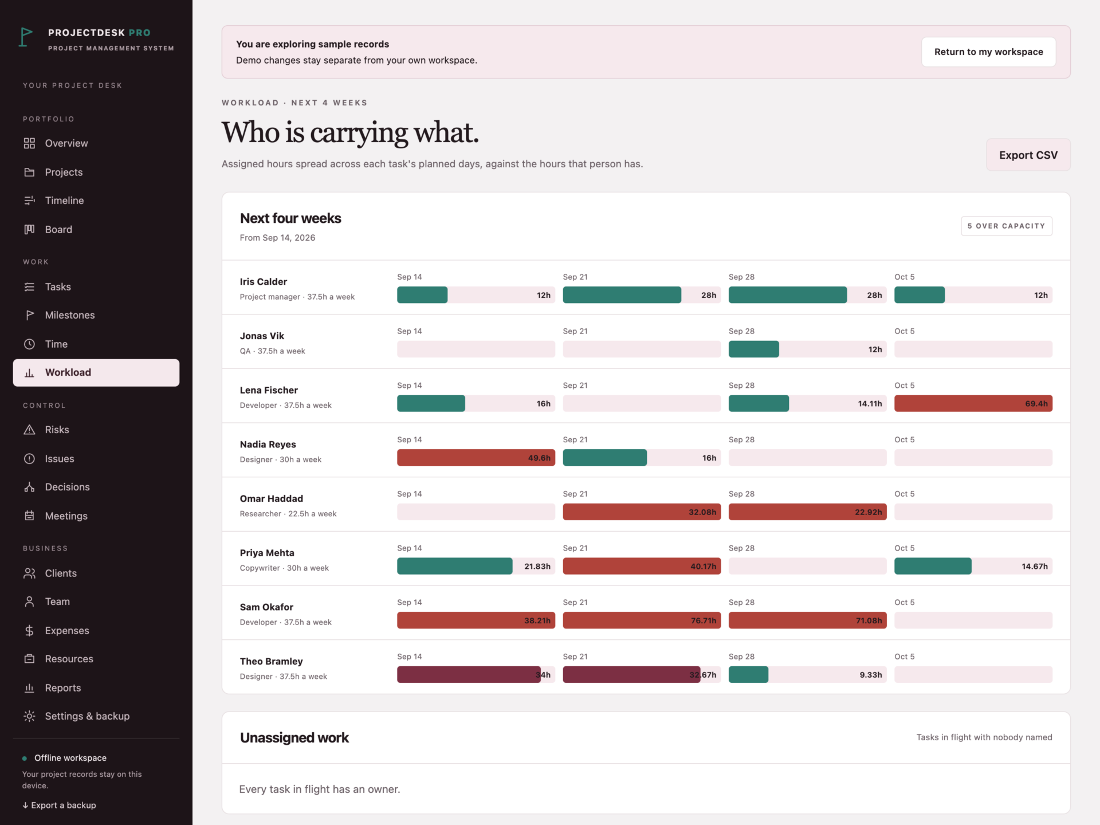Click the Tasks list icon

tap(29, 286)
